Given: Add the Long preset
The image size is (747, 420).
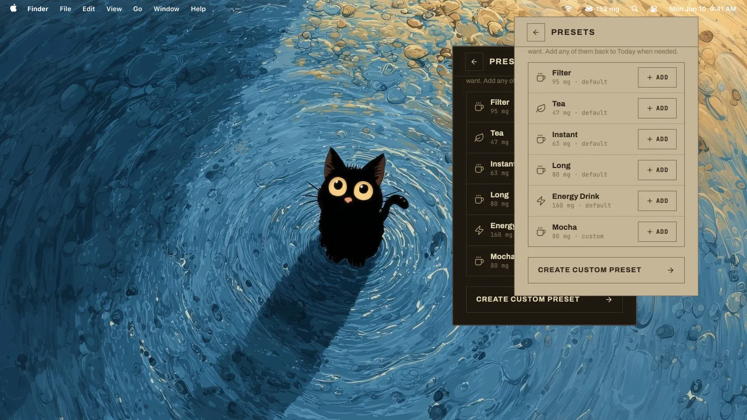Looking at the screenshot, I should click(x=657, y=170).
